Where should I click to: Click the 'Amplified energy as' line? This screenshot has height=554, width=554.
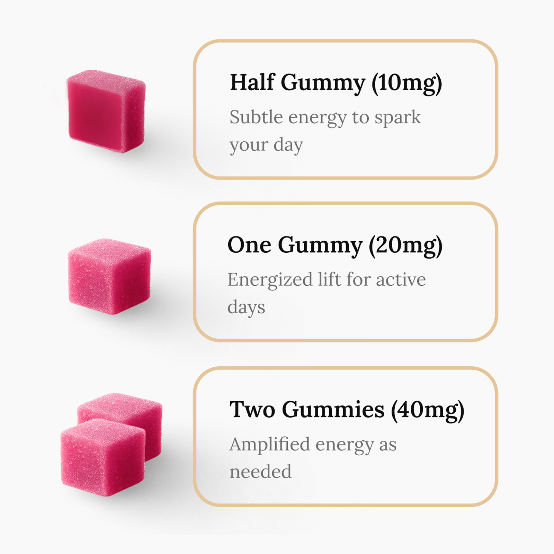[313, 445]
